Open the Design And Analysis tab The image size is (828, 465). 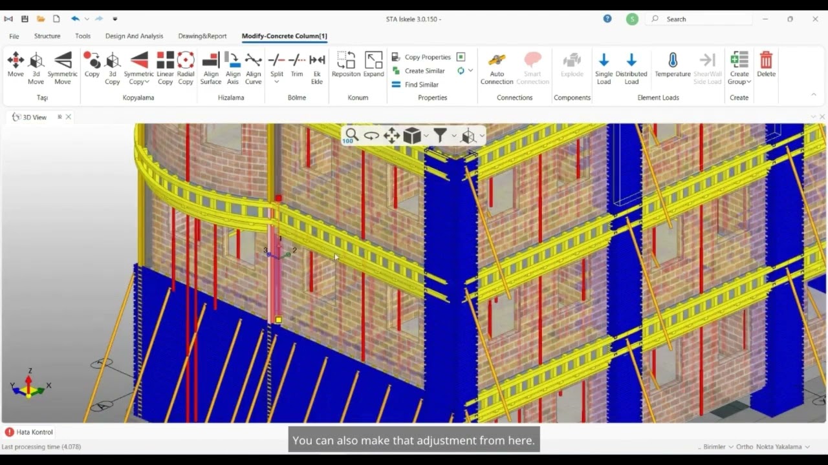click(x=134, y=36)
